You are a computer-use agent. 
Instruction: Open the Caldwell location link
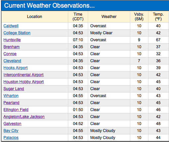(11, 26)
